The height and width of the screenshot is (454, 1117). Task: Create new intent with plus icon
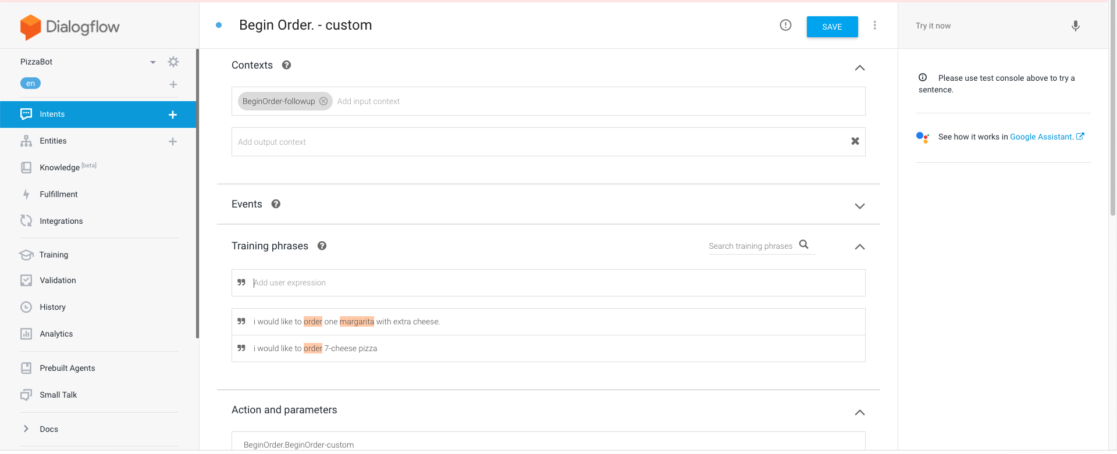pos(173,115)
